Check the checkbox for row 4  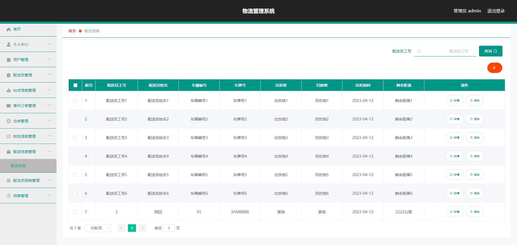[75, 156]
